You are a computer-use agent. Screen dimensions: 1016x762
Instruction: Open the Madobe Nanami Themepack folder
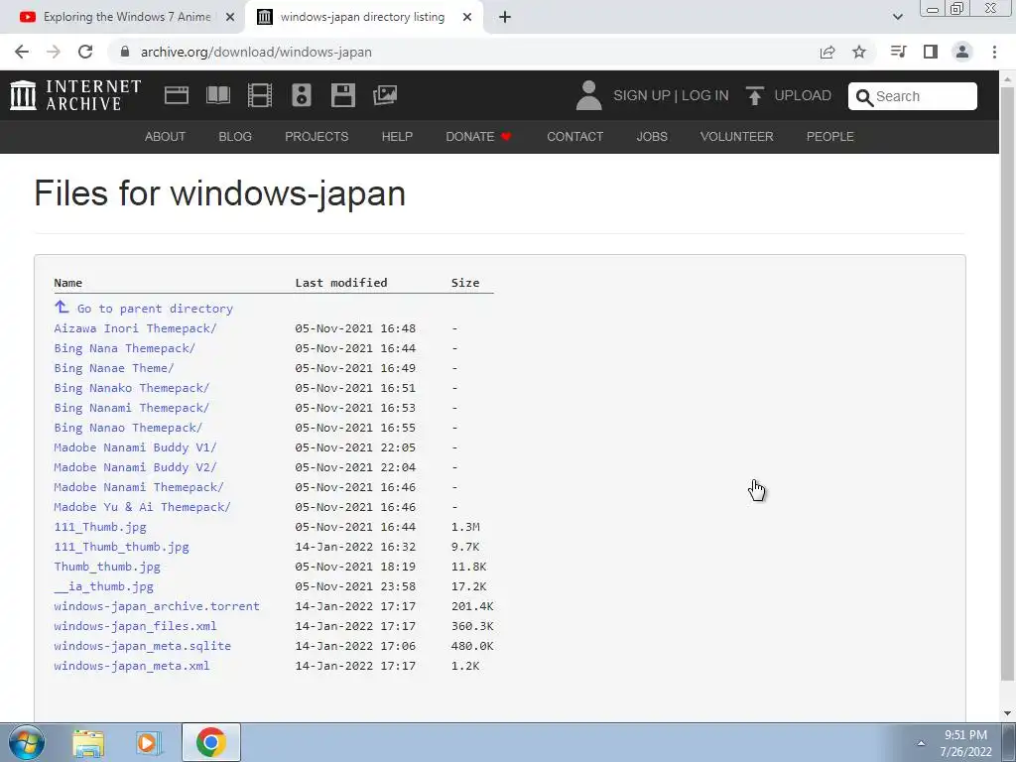click(139, 487)
